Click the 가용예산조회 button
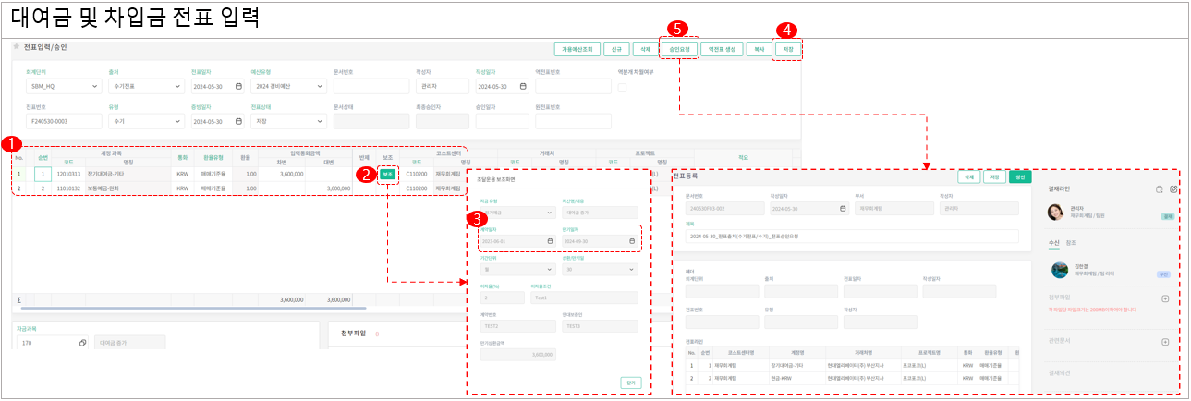 point(577,49)
